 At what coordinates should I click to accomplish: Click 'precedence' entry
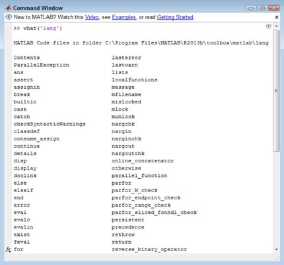tap(128, 227)
